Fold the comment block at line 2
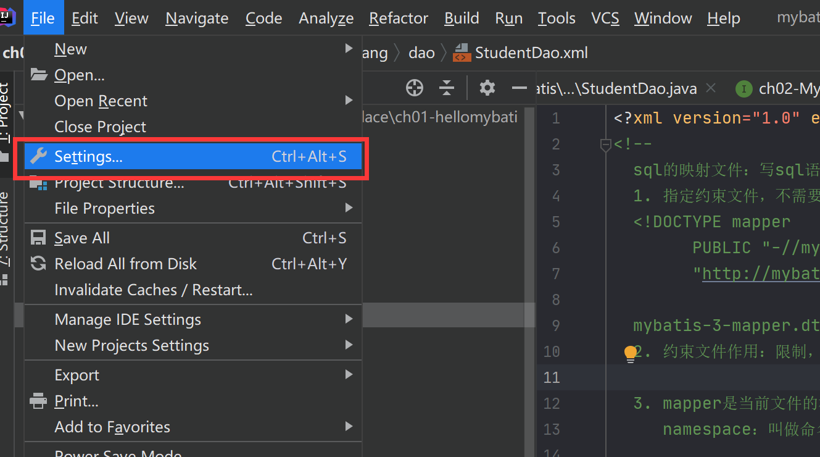 [605, 145]
